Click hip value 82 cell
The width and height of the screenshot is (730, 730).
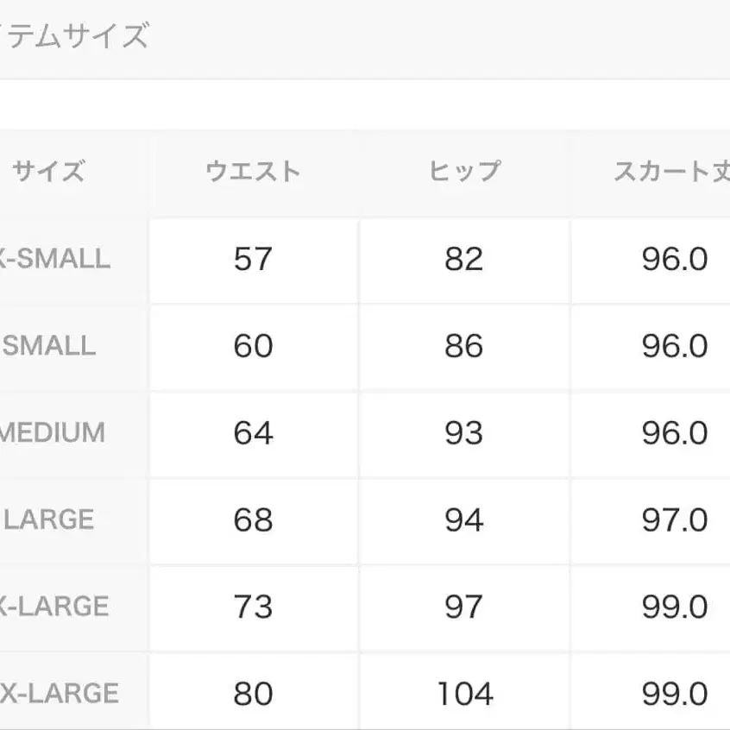(464, 259)
